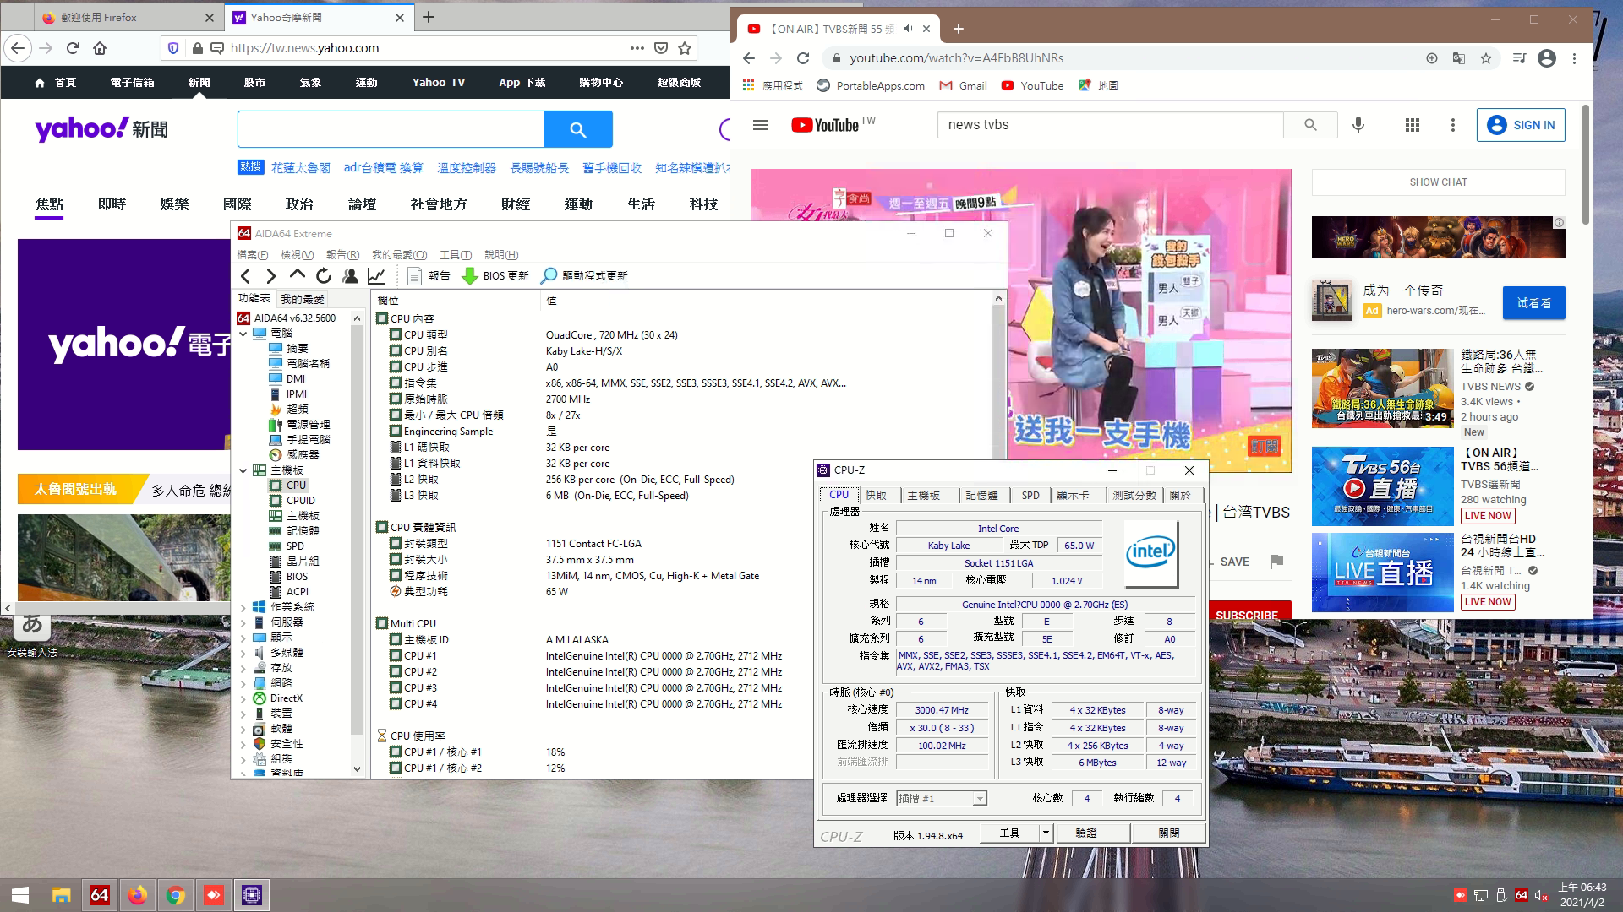Click YouTube page vertical scrollbar
The height and width of the screenshot is (912, 1623).
pyautogui.click(x=1585, y=165)
